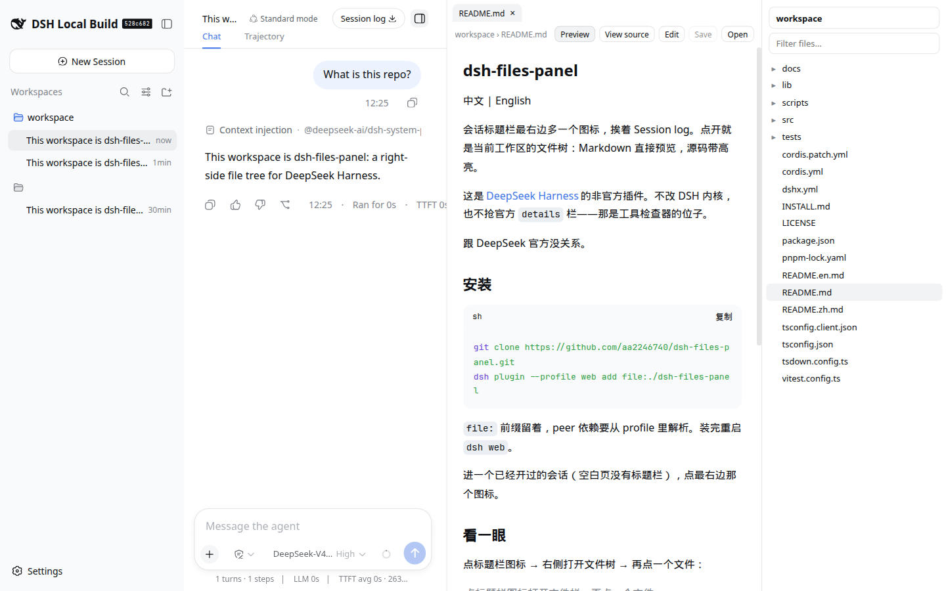Switch to View source mode
946x591 pixels.
[x=627, y=34]
